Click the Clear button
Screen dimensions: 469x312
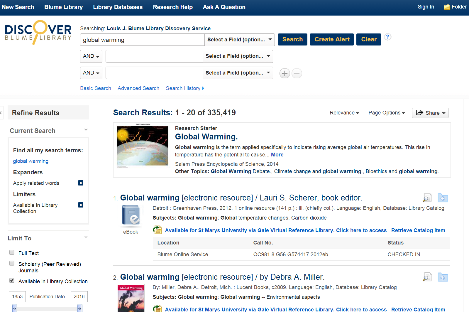[369, 40]
